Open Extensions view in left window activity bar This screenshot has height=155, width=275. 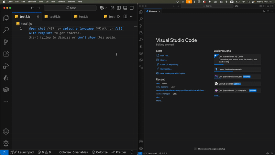6,54
